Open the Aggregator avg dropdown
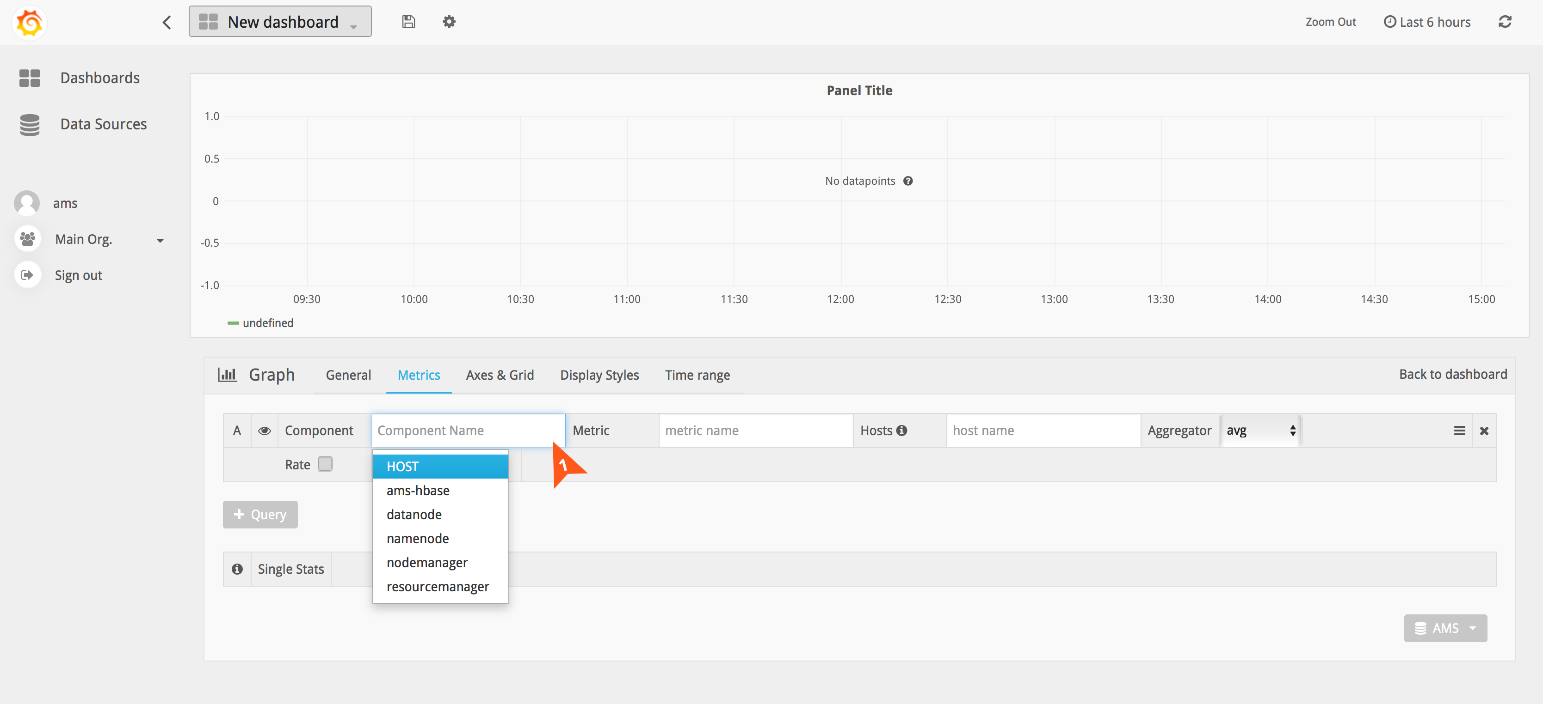This screenshot has width=1543, height=704. click(x=1259, y=431)
